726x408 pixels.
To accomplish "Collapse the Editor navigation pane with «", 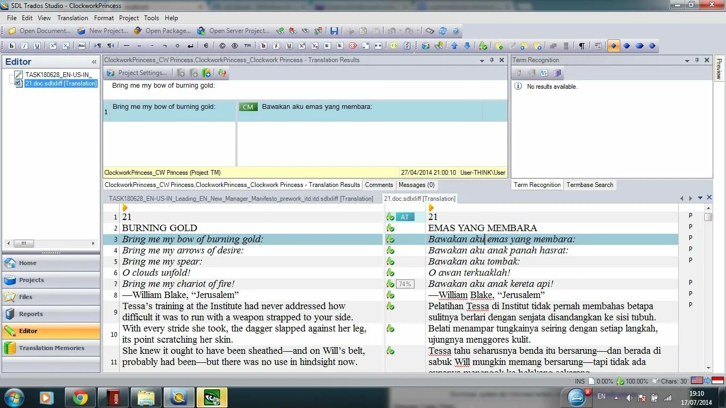I will (94, 62).
